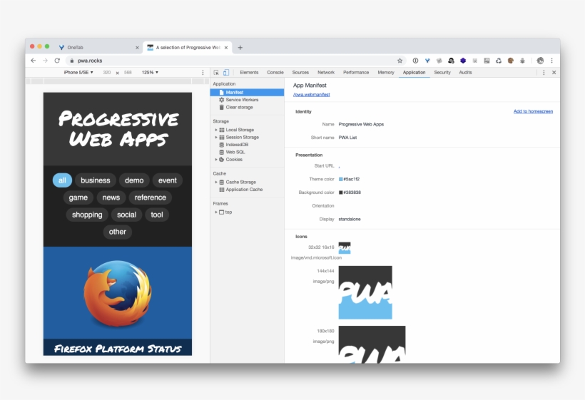Open the Chrome three-dot menu
This screenshot has height=400, width=585.
(551, 61)
